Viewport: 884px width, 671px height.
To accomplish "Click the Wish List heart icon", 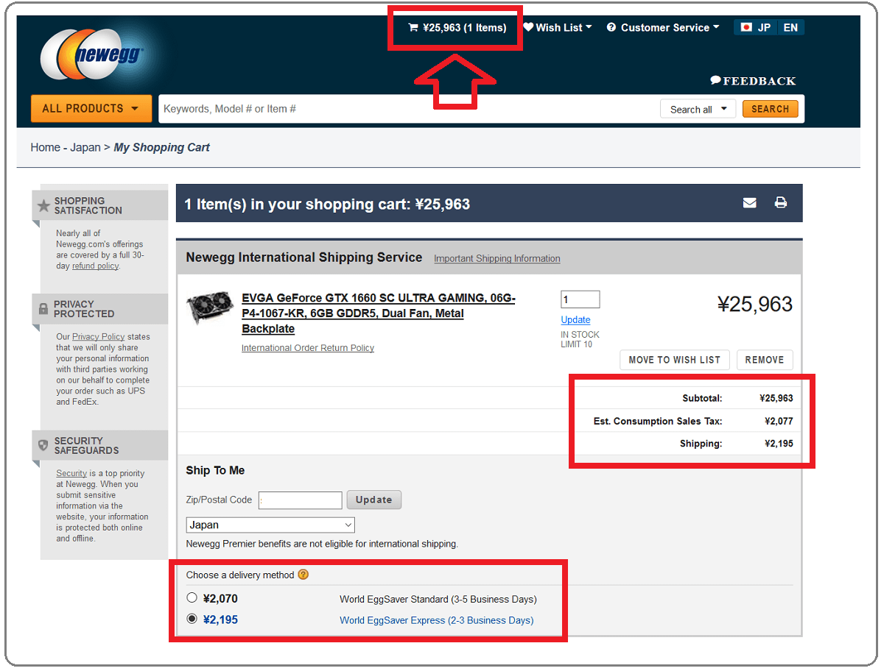I will click(528, 28).
